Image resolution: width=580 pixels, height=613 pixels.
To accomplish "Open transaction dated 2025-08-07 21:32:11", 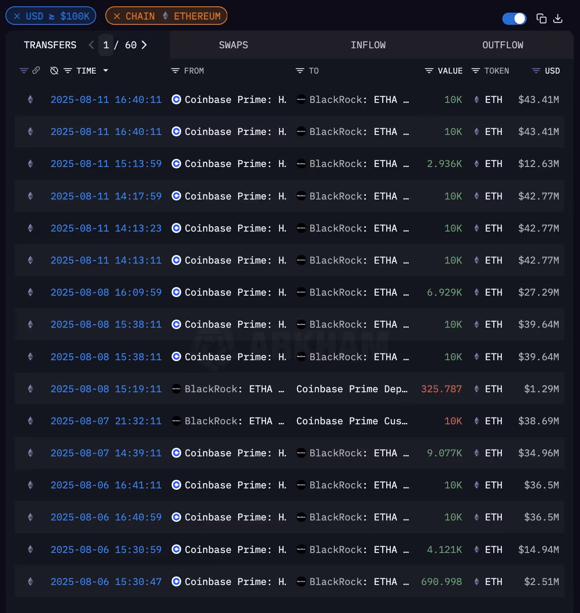I will (x=106, y=421).
